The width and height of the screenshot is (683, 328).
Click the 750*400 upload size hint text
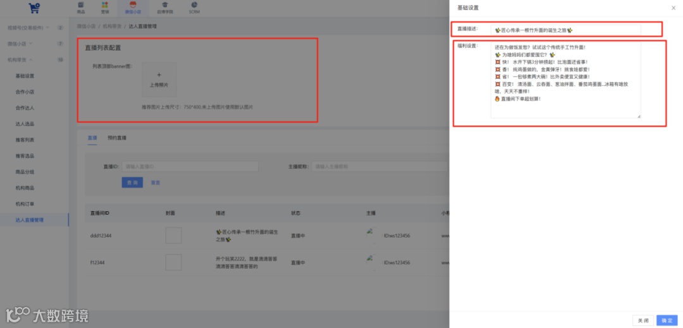197,107
